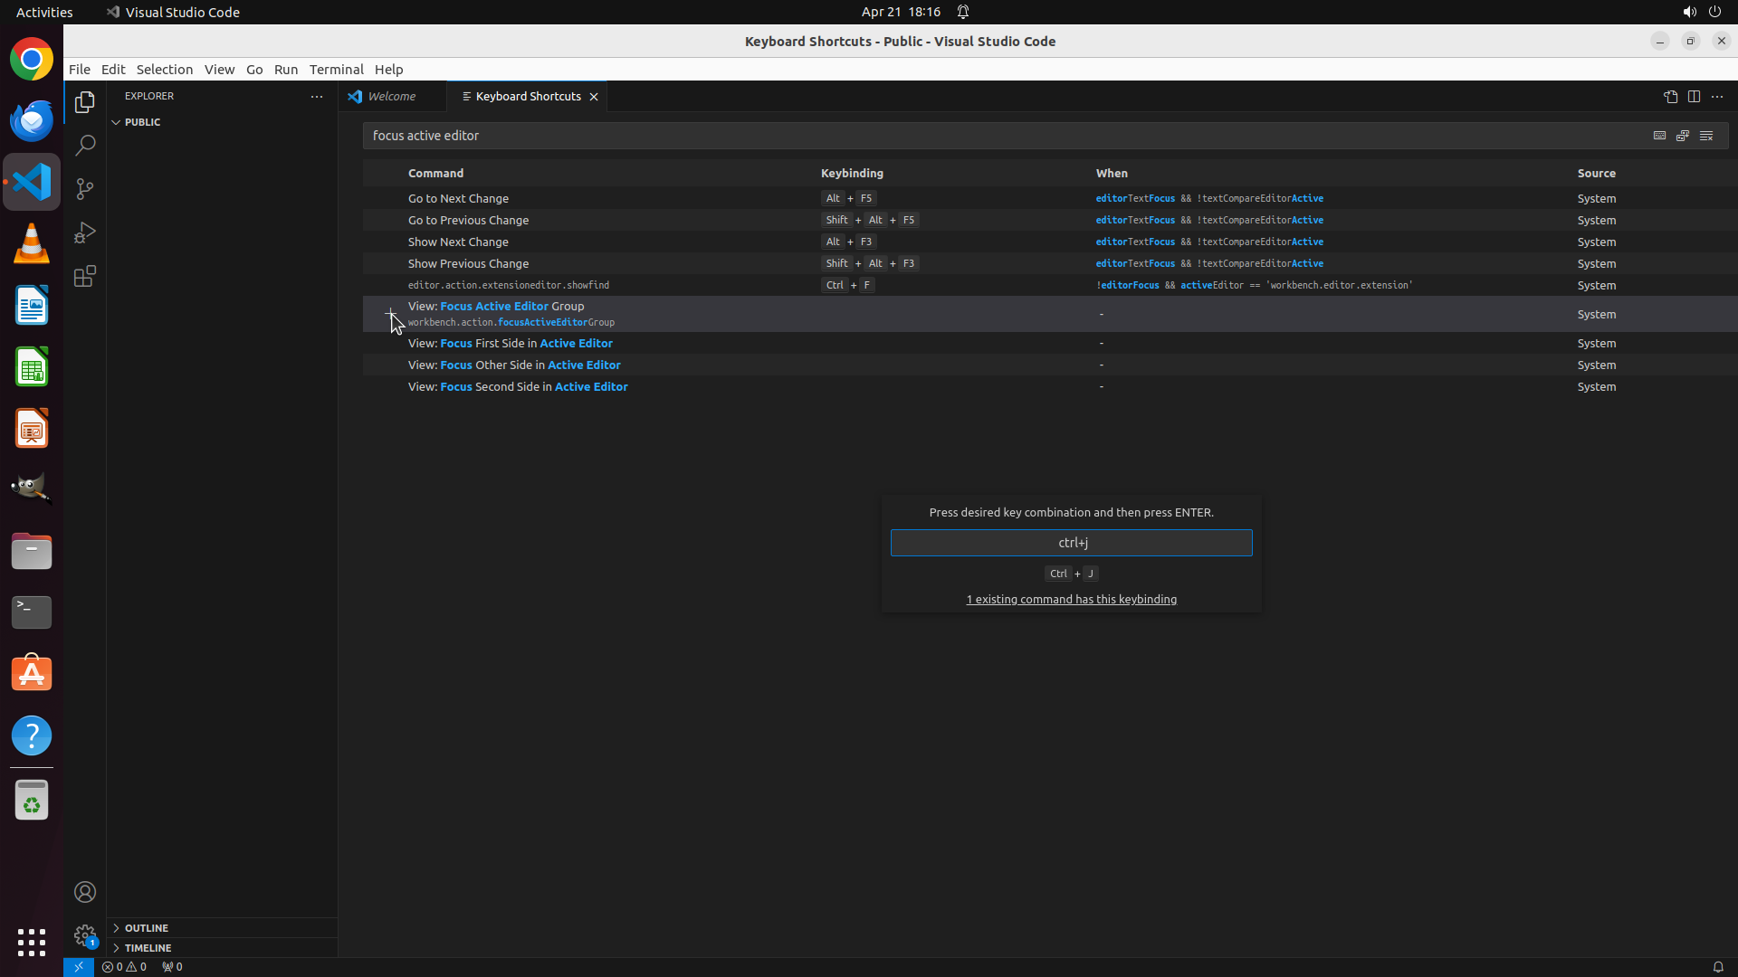
Task: Open the Terminal menu
Action: (336, 70)
